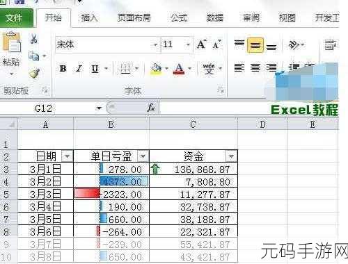The width and height of the screenshot is (348, 264).
Task: Expand the Copy dropdown arrow
Action: pos(45,56)
